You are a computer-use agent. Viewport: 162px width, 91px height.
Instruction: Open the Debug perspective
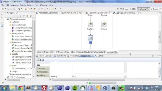pyautogui.click(x=124, y=9)
